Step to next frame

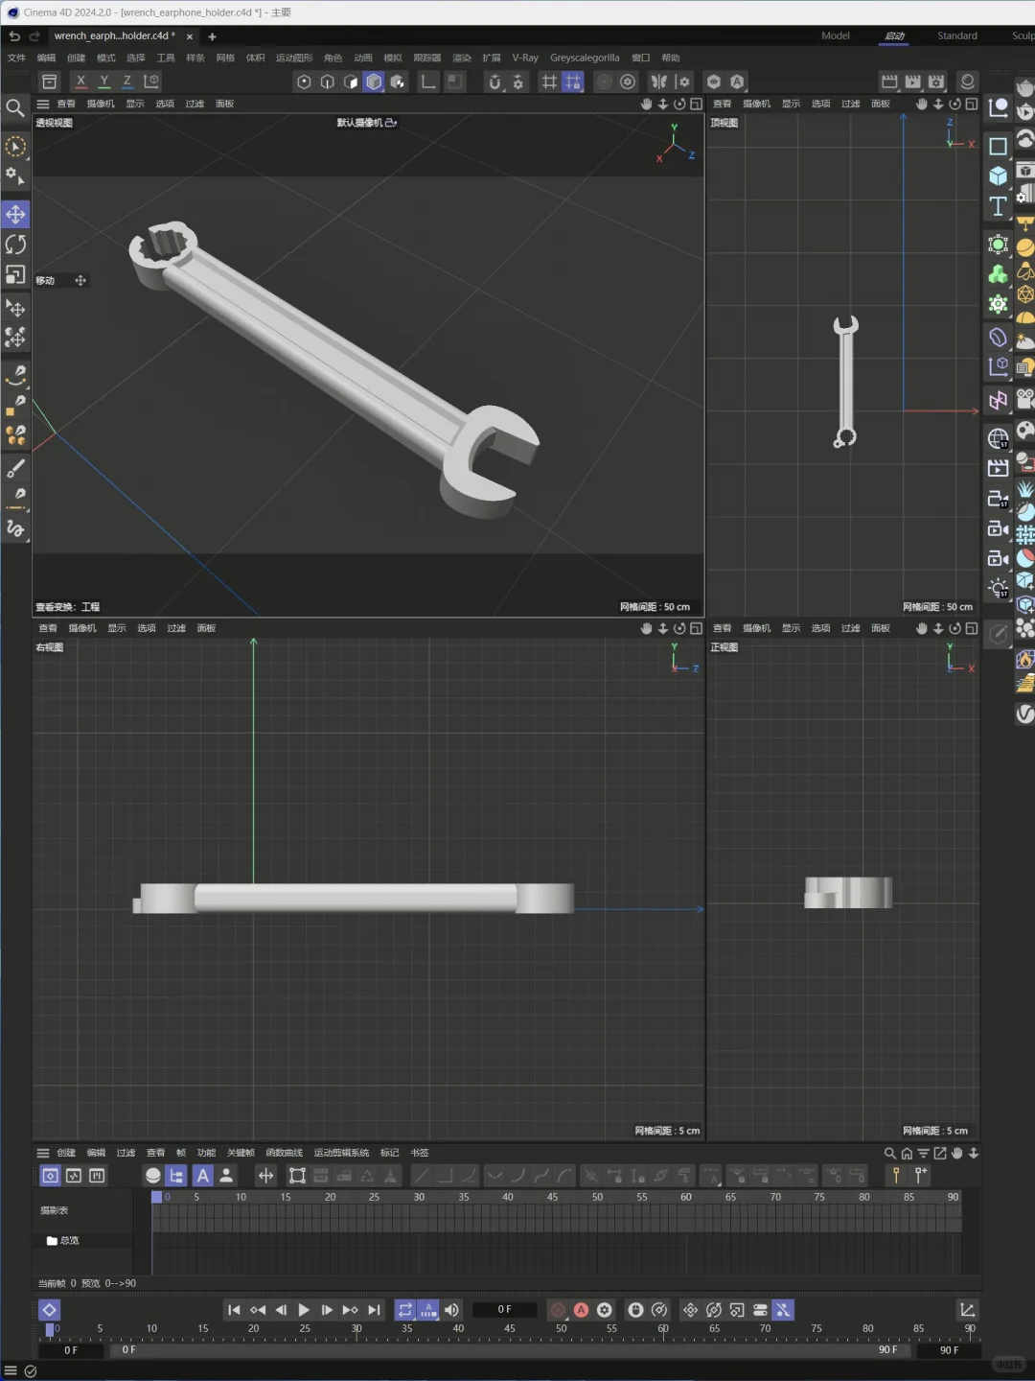point(327,1310)
